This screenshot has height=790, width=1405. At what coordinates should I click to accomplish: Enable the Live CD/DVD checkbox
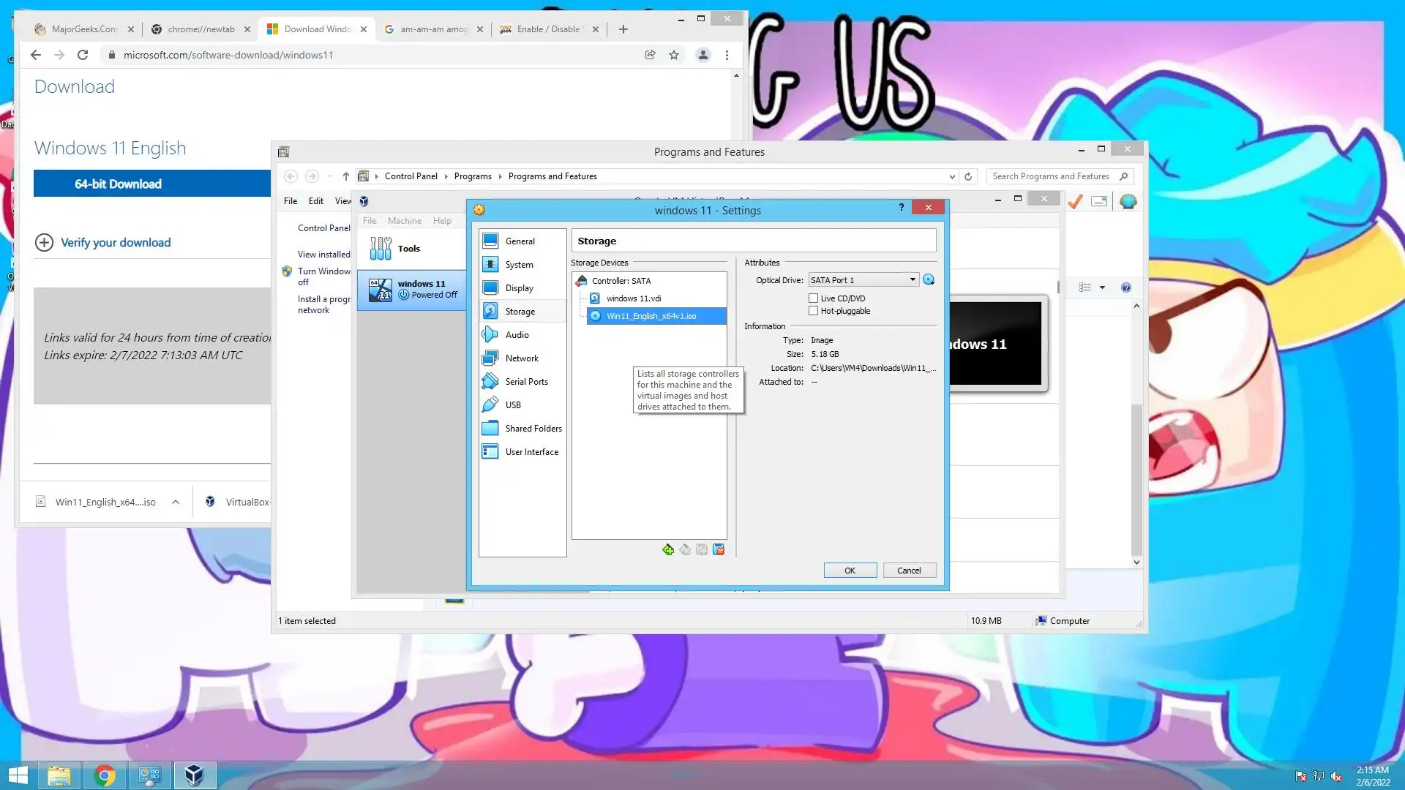(813, 298)
